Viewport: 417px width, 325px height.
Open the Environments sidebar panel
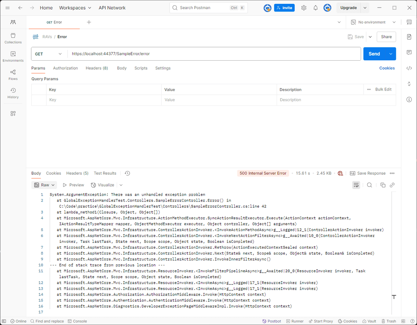coord(13,57)
